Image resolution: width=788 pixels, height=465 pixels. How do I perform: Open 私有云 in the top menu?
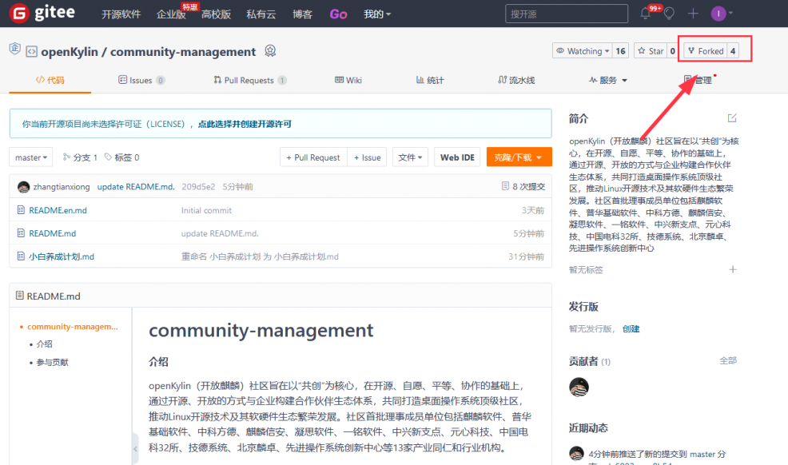point(261,14)
